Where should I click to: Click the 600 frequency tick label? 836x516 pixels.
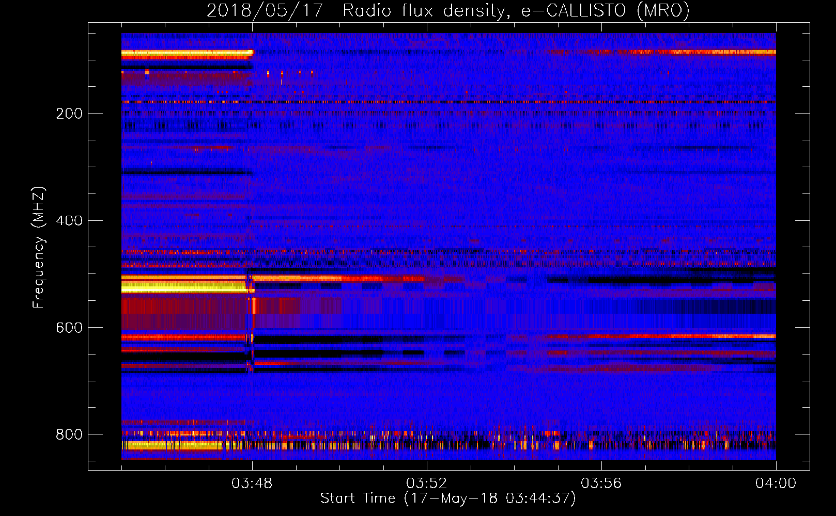(69, 328)
